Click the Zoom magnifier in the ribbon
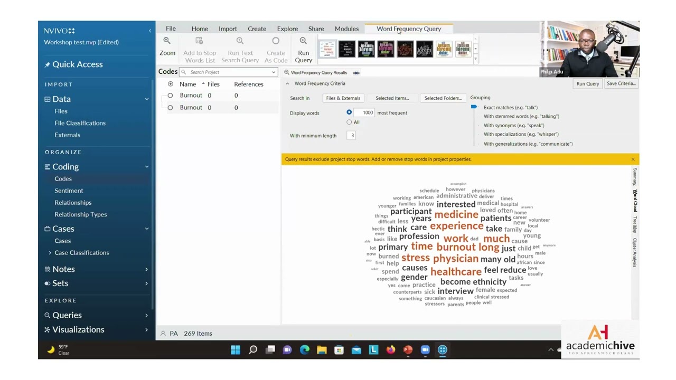676x380 pixels. pyautogui.click(x=167, y=46)
